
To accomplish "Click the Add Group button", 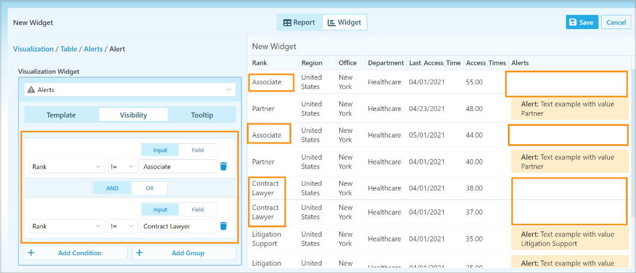I will click(184, 253).
